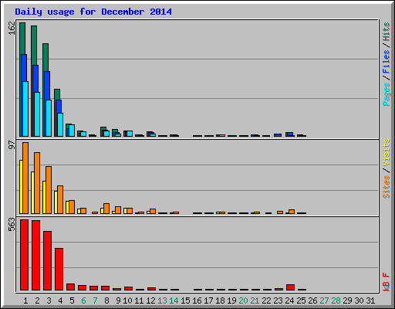Select day 15 on the x-axis

185,301
